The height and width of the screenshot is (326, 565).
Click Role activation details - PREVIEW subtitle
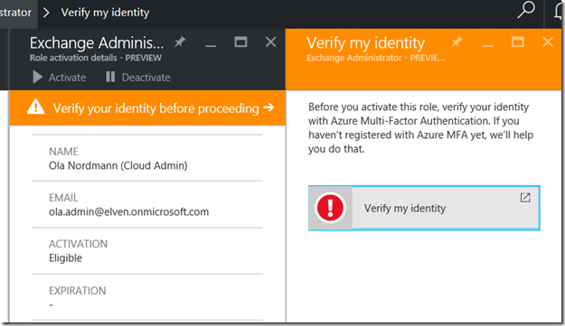tap(96, 58)
